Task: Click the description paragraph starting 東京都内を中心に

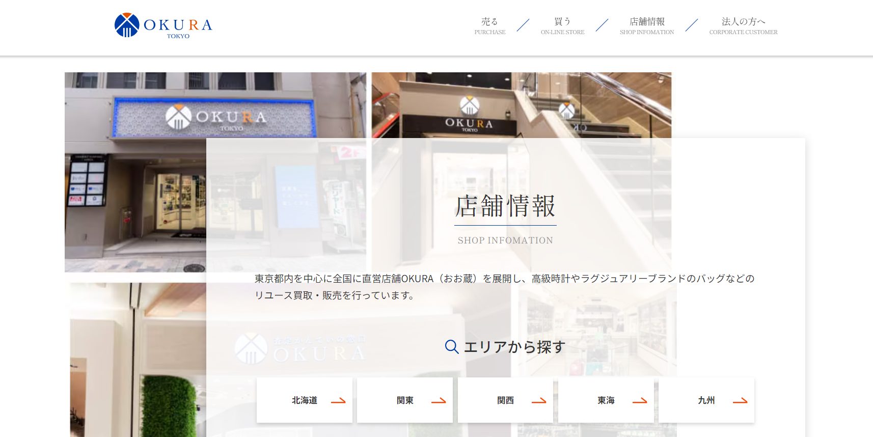Action: [x=504, y=287]
